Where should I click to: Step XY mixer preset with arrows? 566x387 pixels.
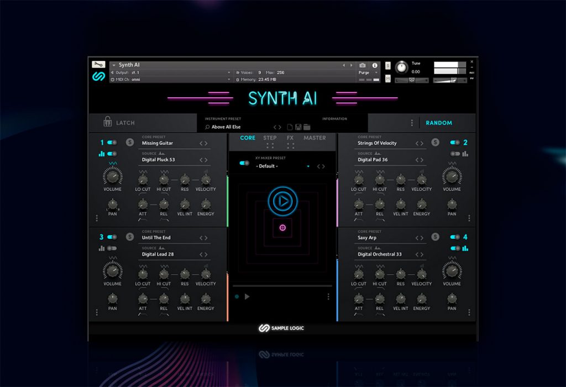click(321, 166)
